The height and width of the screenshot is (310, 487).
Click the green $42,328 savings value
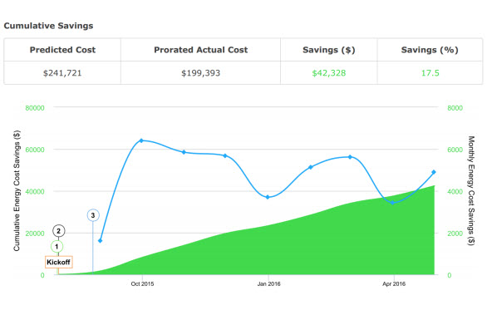[x=328, y=73]
